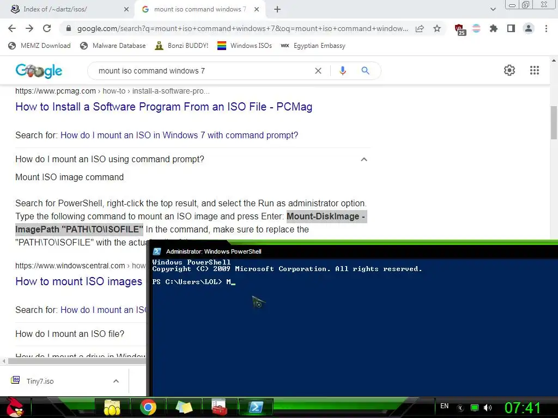Open the yellow folders taskbar app
Image resolution: width=558 pixels, height=418 pixels.
click(x=112, y=407)
